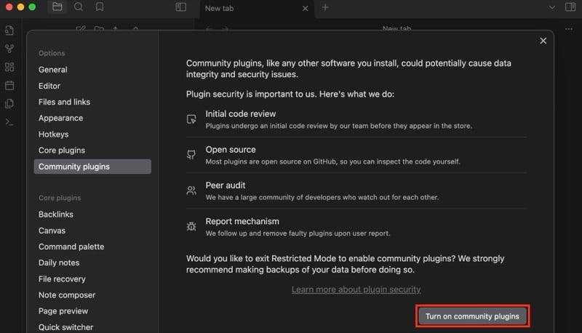Screen dimensions: 582x333
Task: Open quick switcher ribbon icon
Action: (x=9, y=30)
